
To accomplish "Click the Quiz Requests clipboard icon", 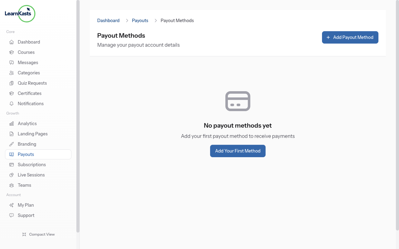I will pos(12,83).
